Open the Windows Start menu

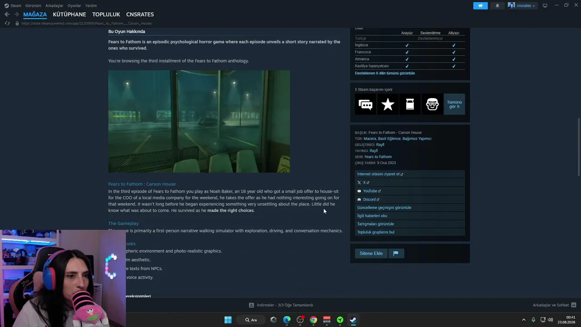coord(228,320)
